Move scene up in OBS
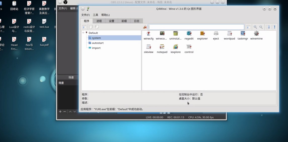Viewport: 288px width, 142px height. (x=70, y=112)
